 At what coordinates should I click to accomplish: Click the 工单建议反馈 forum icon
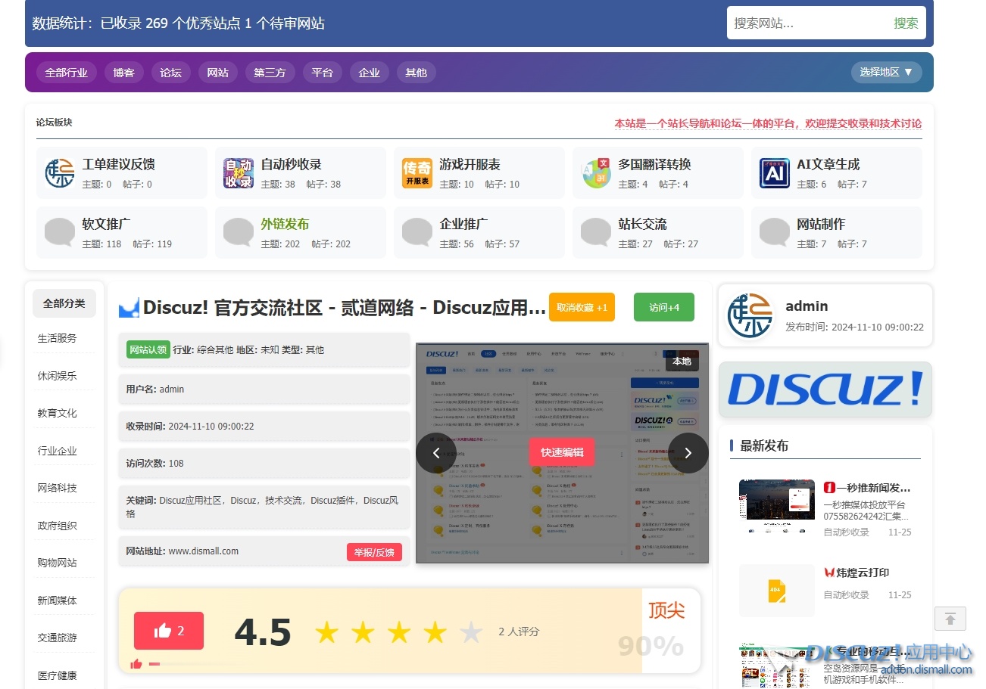tap(59, 173)
